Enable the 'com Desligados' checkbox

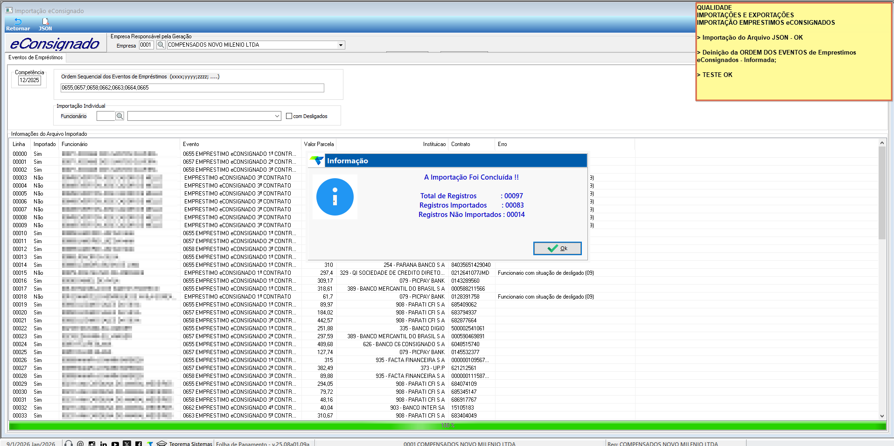point(289,116)
